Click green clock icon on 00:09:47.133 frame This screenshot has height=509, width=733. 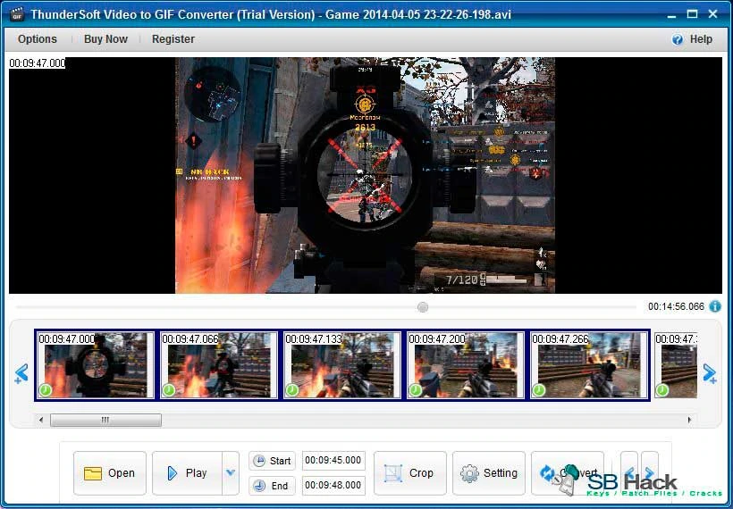[x=292, y=390]
